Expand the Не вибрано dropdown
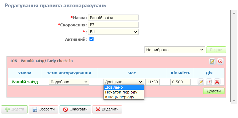 [175, 50]
